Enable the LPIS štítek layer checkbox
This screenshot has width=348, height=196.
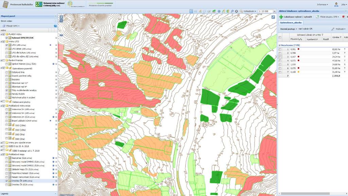(7, 49)
